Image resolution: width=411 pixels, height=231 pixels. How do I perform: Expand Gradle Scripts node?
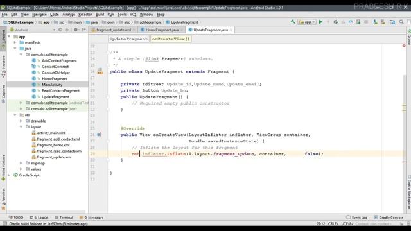pos(9,175)
